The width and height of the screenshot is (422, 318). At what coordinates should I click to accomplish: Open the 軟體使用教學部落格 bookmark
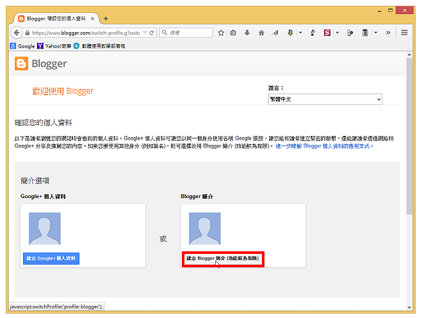pyautogui.click(x=99, y=46)
